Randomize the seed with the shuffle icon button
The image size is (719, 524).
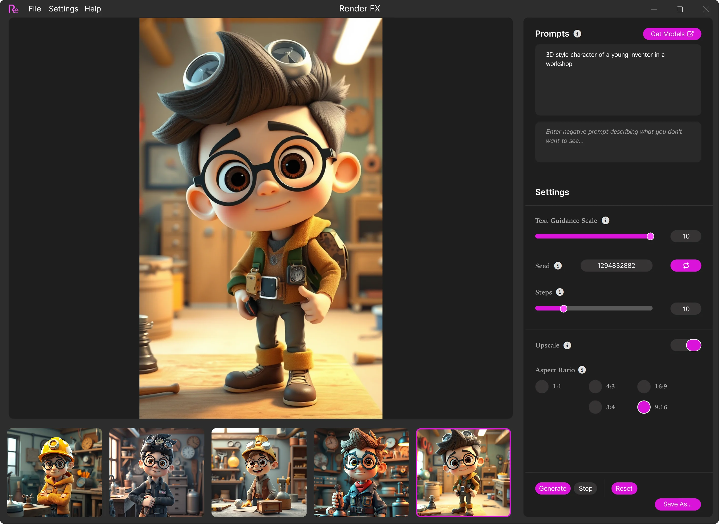(x=686, y=266)
